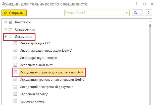Click the Константы constants icon
156x105 pixels.
11,22
